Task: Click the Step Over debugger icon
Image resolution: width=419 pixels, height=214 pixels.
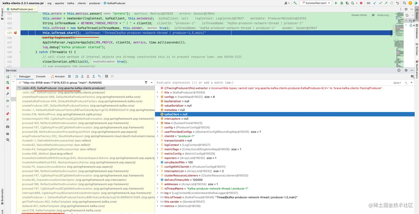Action: [x=76, y=76]
